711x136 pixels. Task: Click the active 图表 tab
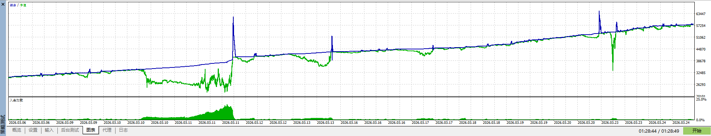[x=91, y=130]
